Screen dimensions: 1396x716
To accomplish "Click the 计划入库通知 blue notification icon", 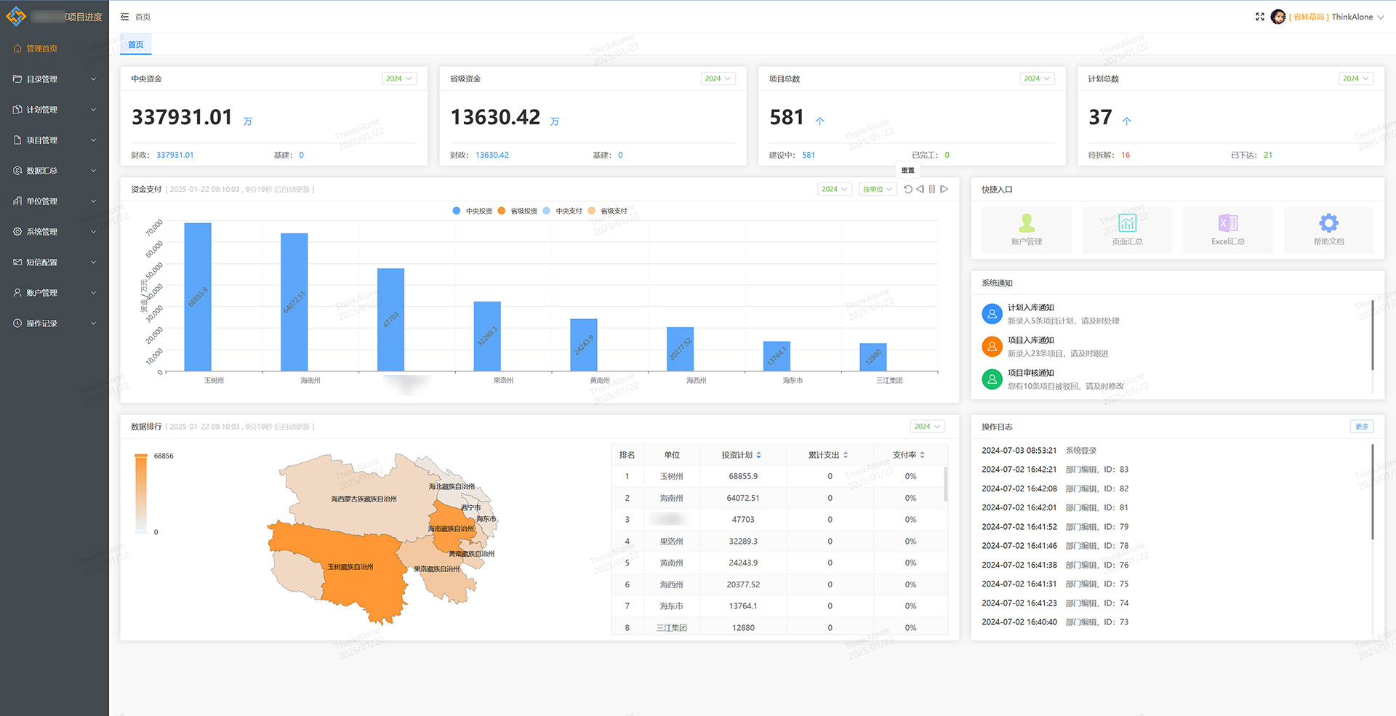I will (x=992, y=314).
